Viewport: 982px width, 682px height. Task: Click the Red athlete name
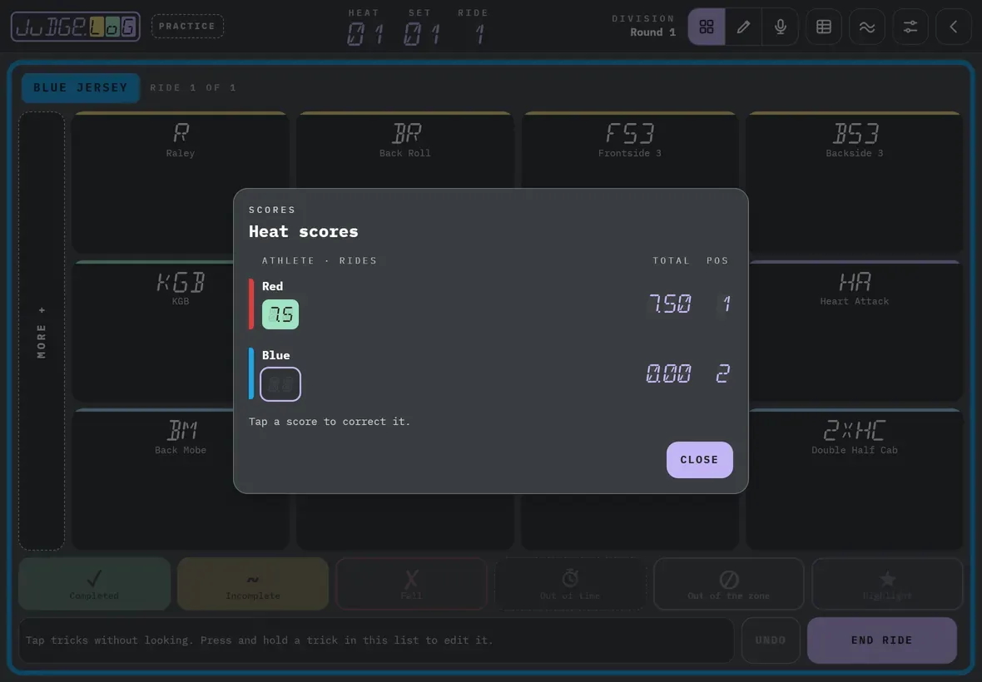click(x=272, y=286)
